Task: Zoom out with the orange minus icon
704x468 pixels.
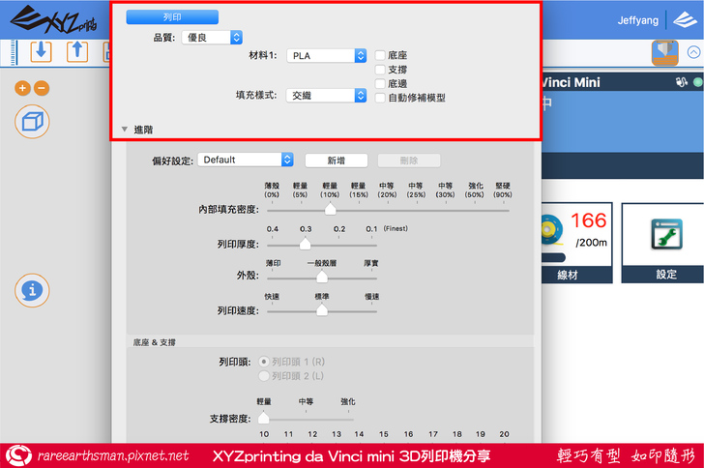Action: coord(42,88)
